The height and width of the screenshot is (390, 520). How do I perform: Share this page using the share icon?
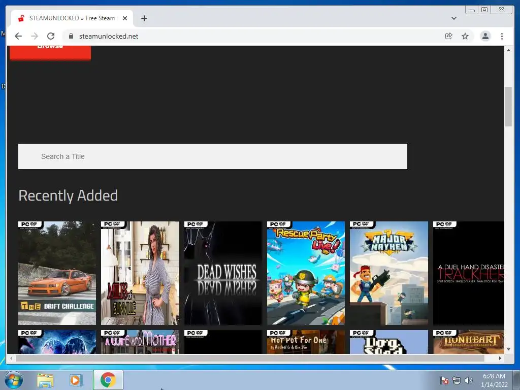448,36
